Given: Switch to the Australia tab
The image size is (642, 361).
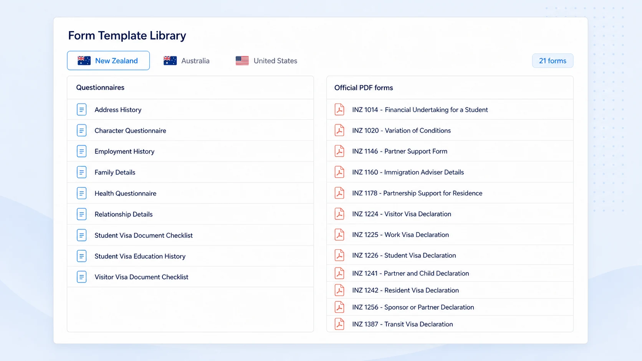Looking at the screenshot, I should [x=187, y=61].
